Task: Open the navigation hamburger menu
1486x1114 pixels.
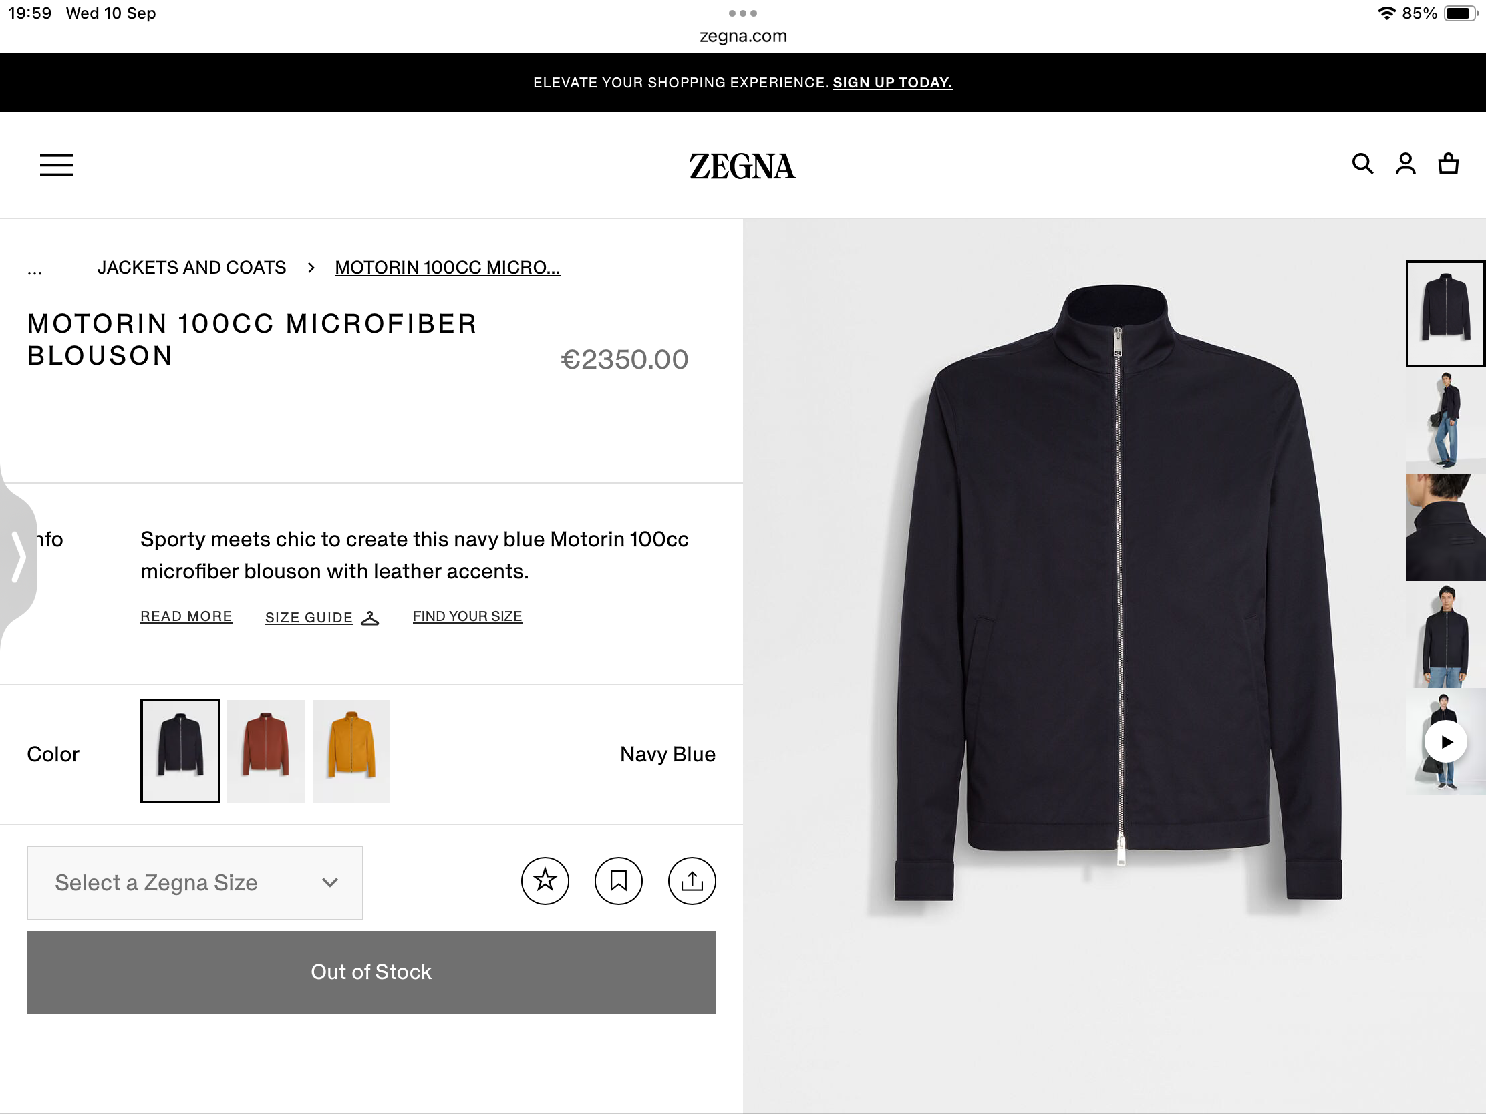Action: point(56,164)
